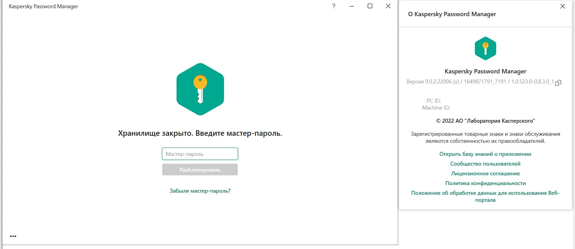Open the Политика конфиденциальности link
Screen dimensions: 575x249
(x=486, y=183)
